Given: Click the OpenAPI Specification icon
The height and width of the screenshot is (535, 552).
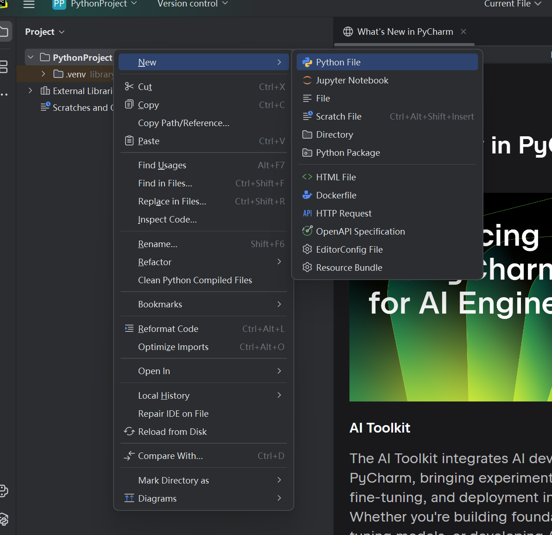Looking at the screenshot, I should 307,231.
